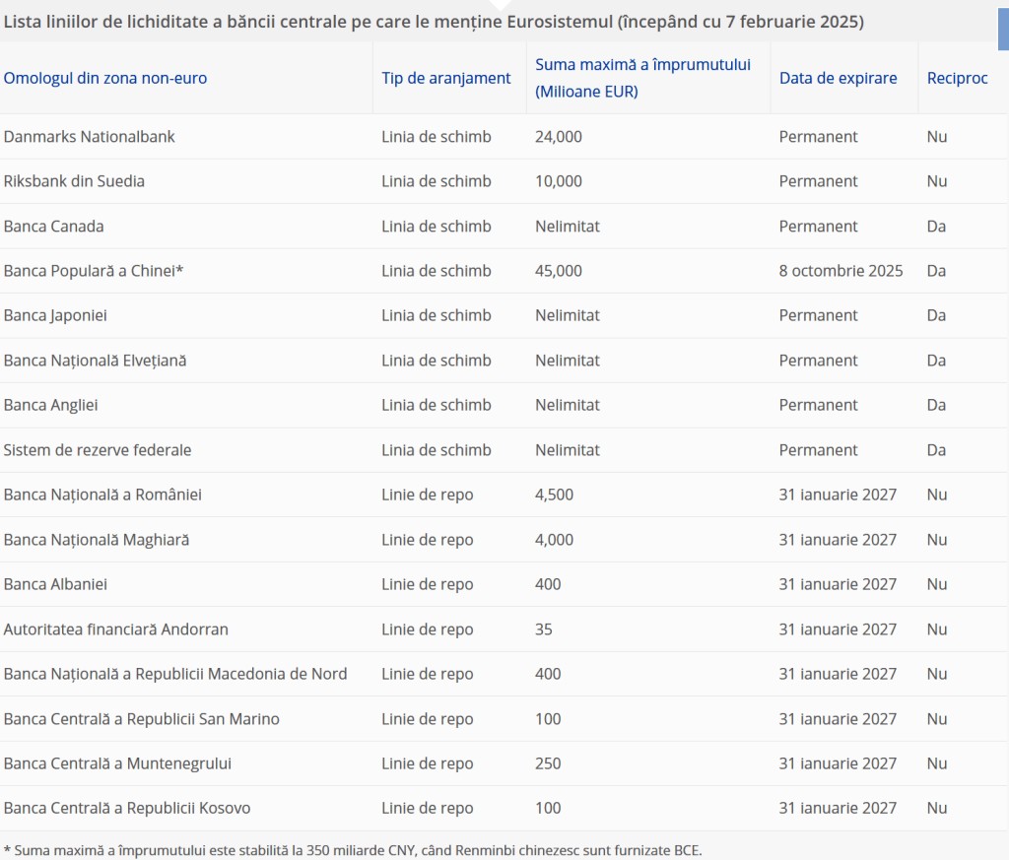Sort by Data de expirare column
This screenshot has height=860, width=1009.
(x=838, y=78)
